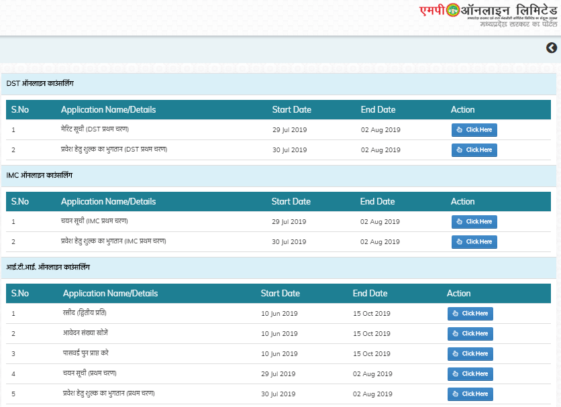Open the MP Online Limited logo

point(488,15)
